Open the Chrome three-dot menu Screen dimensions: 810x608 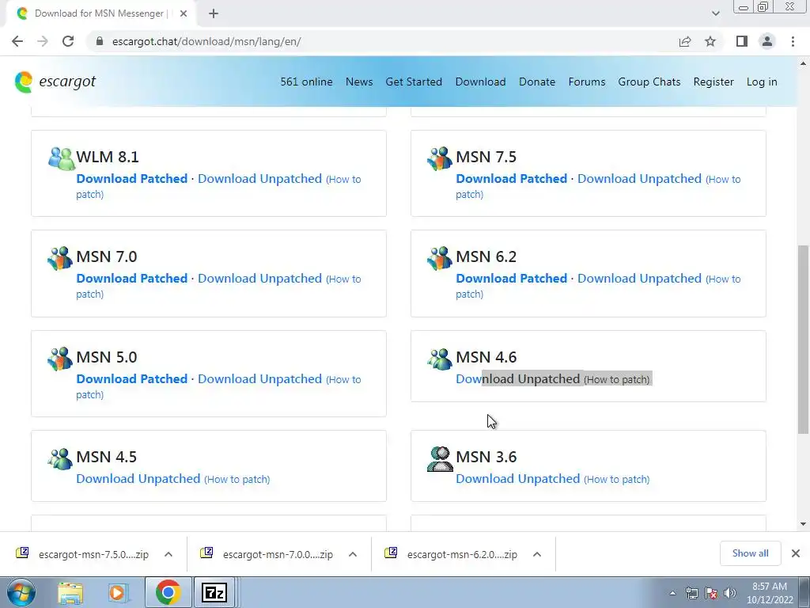(793, 41)
